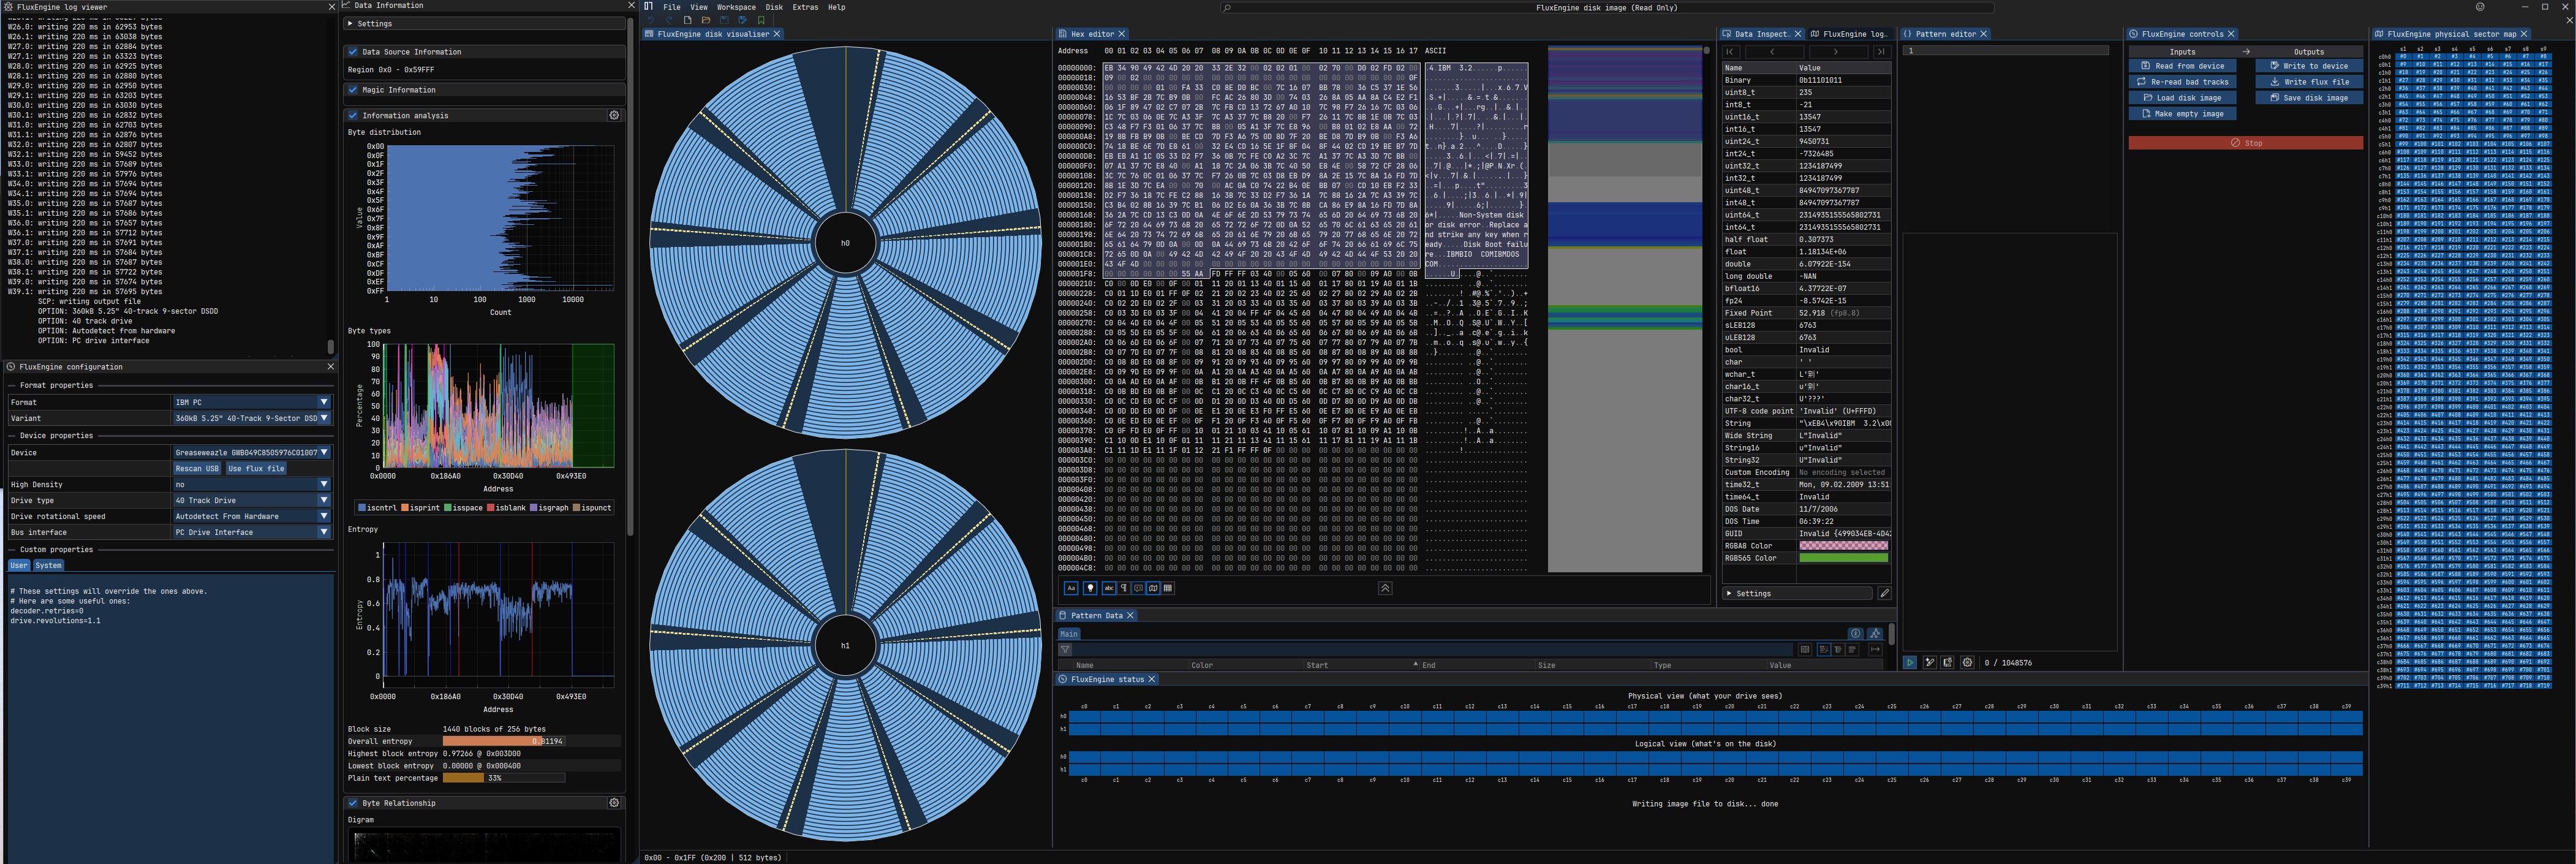Click the gear icon beside Byte Relationship
Viewport: 2576px width, 864px height.
tap(614, 802)
